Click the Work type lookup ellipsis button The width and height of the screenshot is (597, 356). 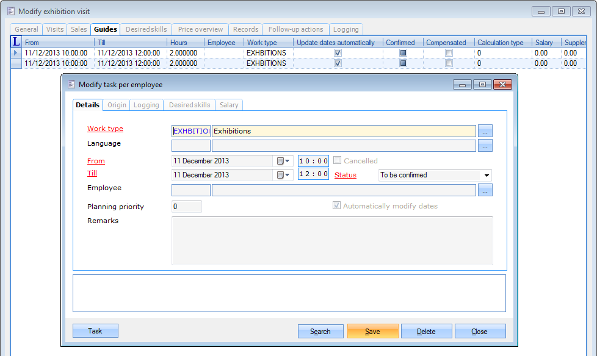coord(485,130)
